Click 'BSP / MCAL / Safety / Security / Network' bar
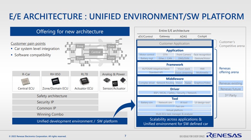Screen dimensions: 251x140 pyautogui.click(x=175, y=93)
